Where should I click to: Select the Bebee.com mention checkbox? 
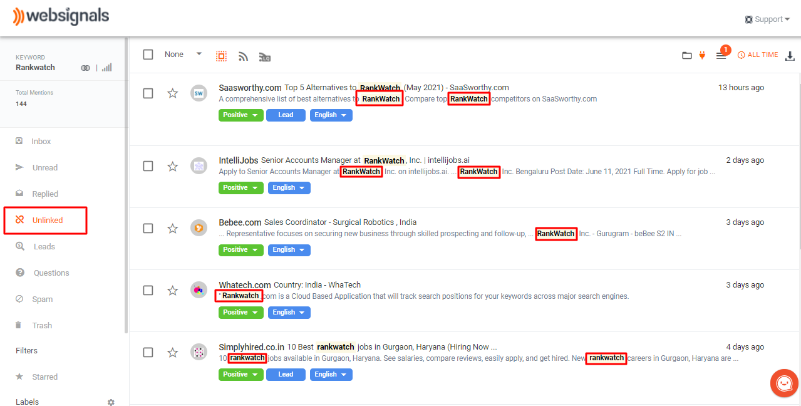click(148, 228)
